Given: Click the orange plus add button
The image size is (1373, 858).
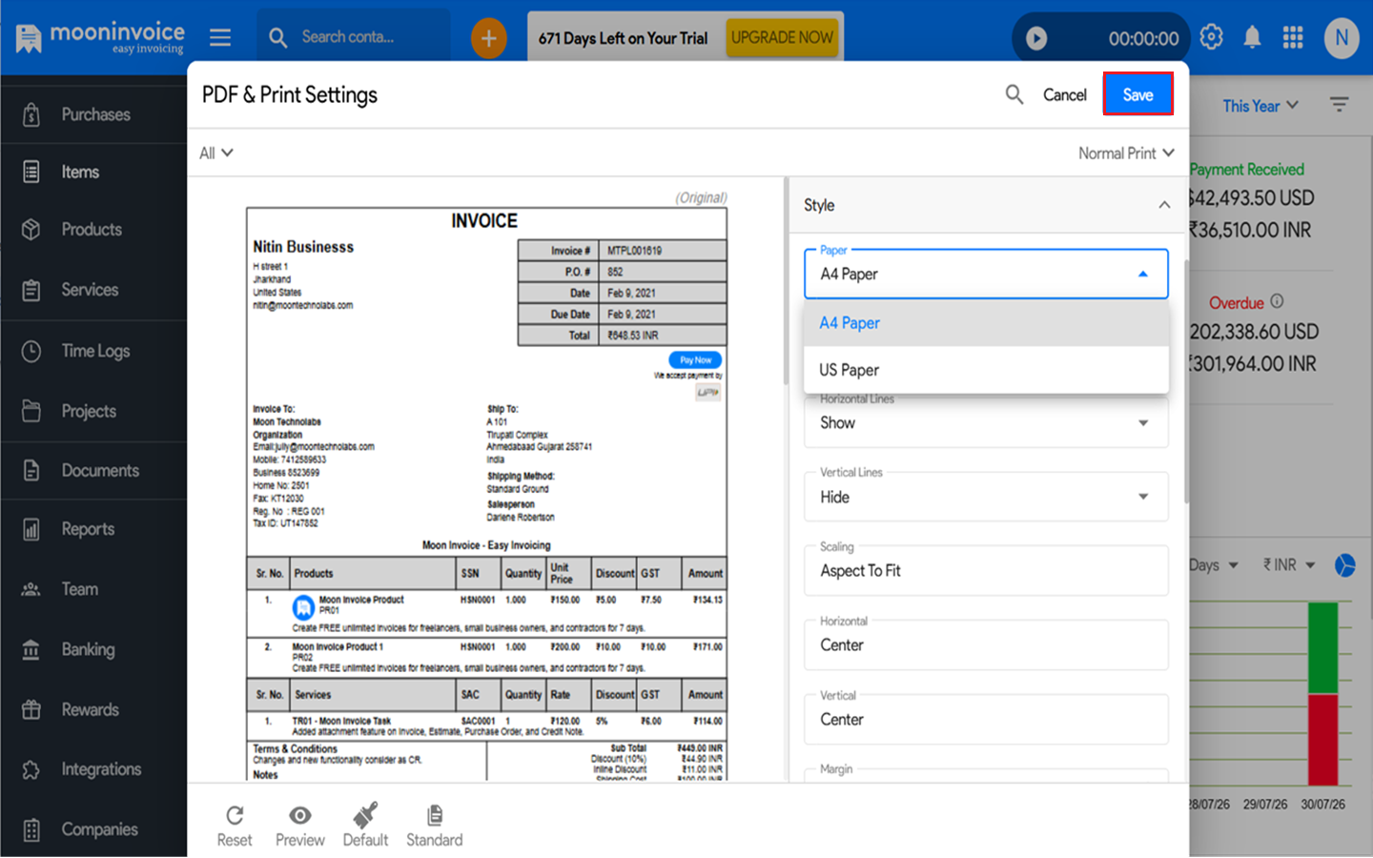Looking at the screenshot, I should point(488,38).
